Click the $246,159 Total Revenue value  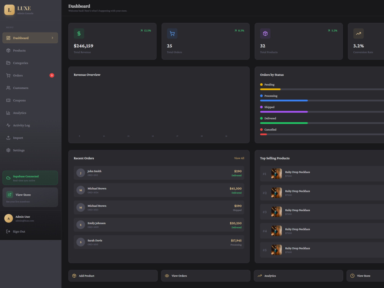83,46
